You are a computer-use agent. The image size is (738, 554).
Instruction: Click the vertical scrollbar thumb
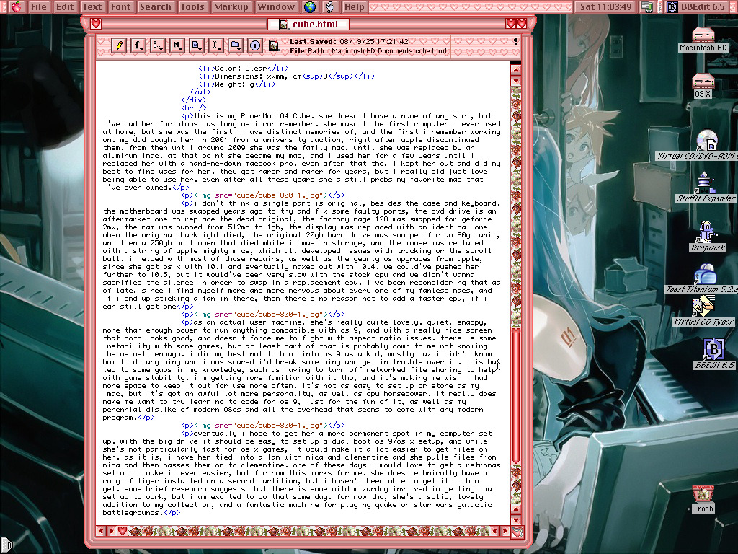point(516,396)
